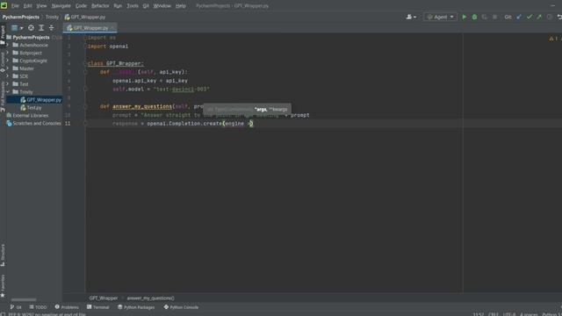Open the Edit menu
This screenshot has height=316, width=562.
click(x=27, y=6)
